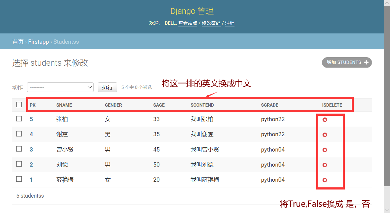Click the age value 33
The height and width of the screenshot is (213, 390).
coord(156,119)
